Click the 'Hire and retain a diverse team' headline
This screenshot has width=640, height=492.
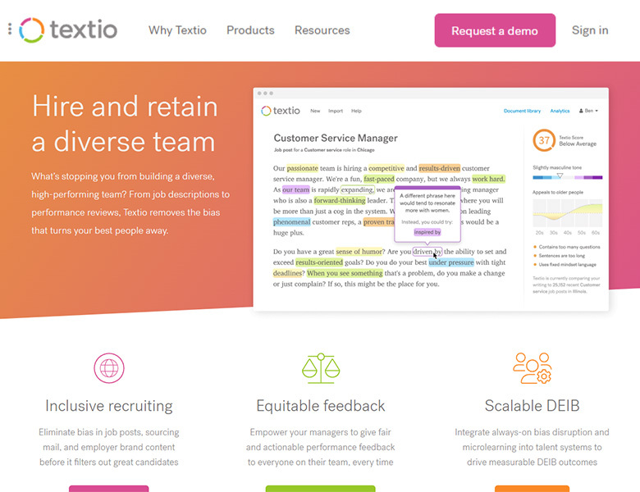(125, 124)
